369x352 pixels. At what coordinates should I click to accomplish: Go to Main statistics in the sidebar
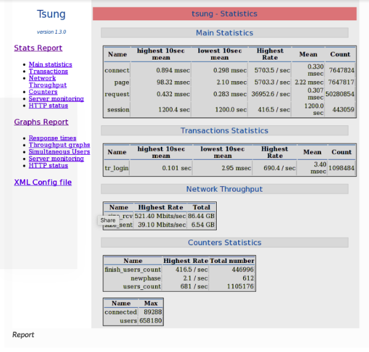click(50, 65)
